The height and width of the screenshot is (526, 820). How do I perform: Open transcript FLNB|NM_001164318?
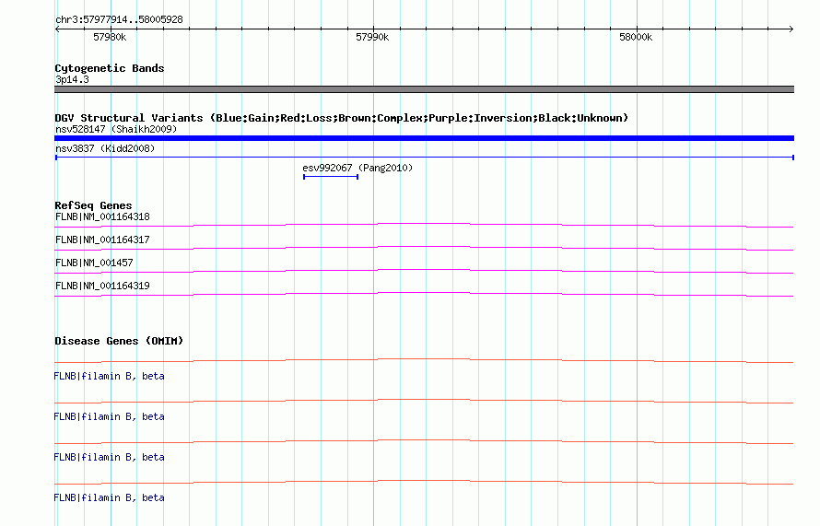pos(102,216)
